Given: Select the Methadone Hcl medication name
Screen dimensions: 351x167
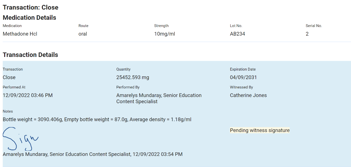Looking at the screenshot, I should [x=20, y=34].
